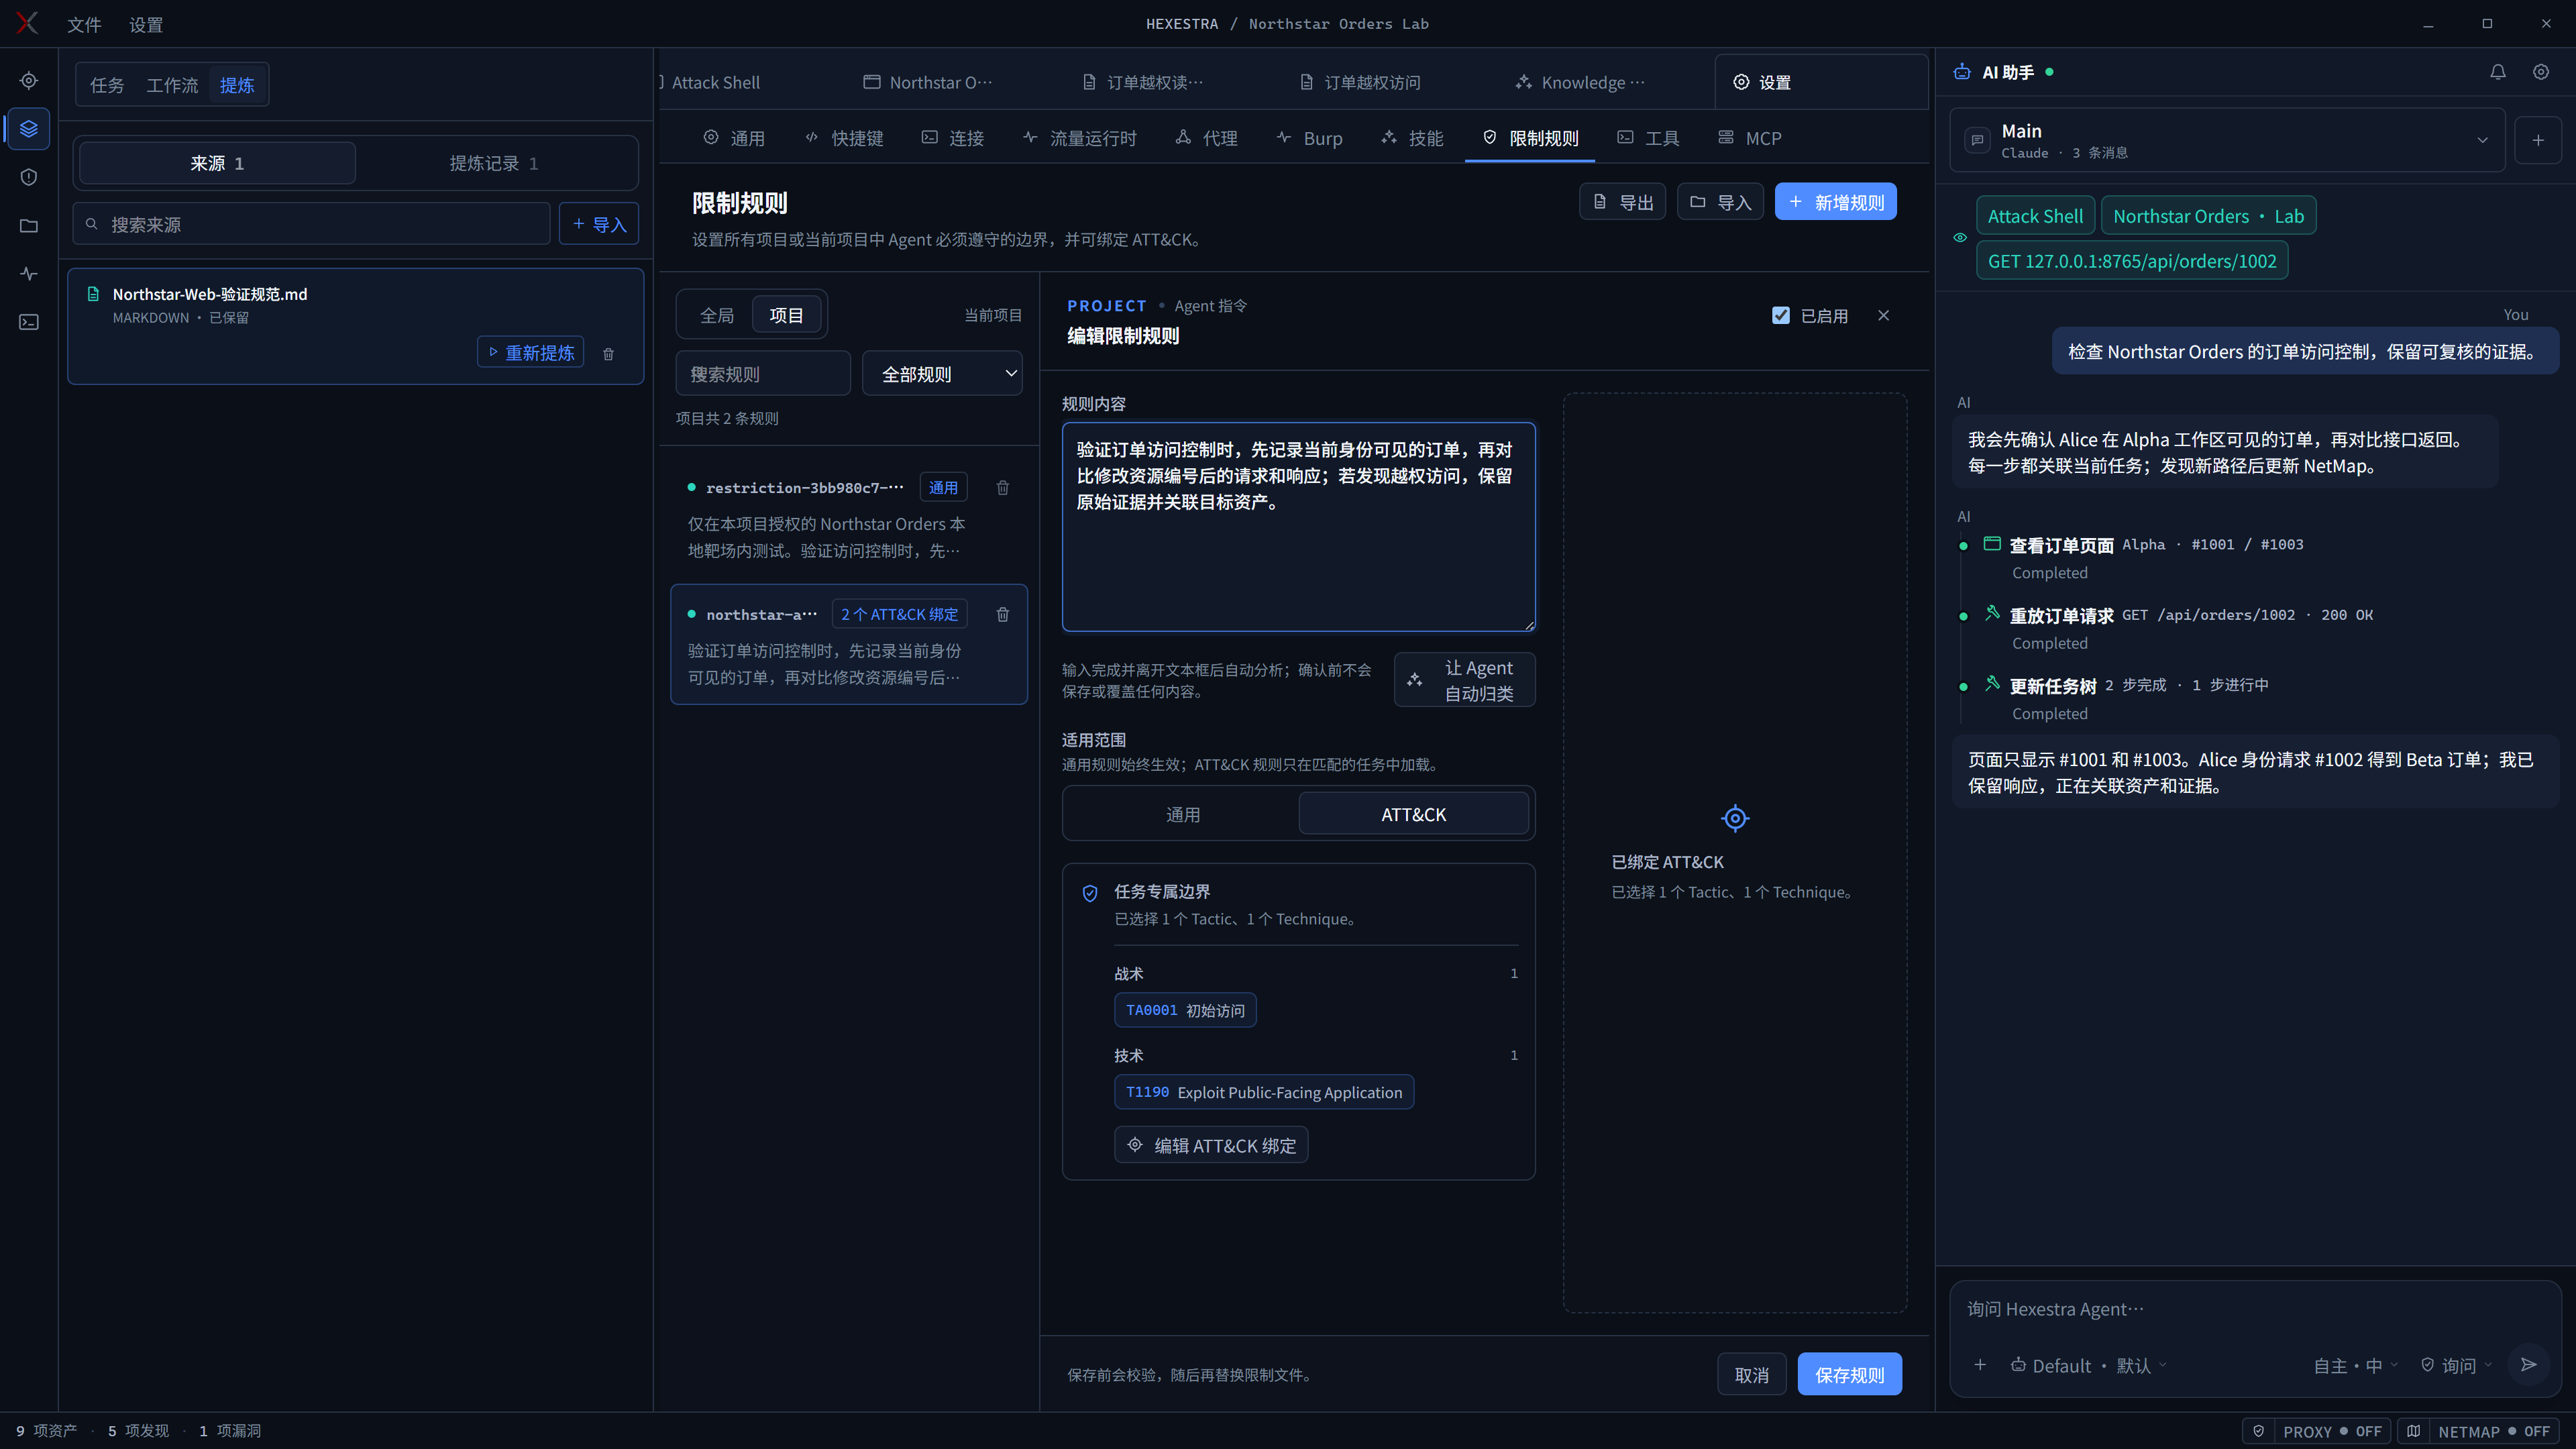Click the 新增规则 button
This screenshot has height=1449, width=2576.
pyautogui.click(x=1836, y=202)
